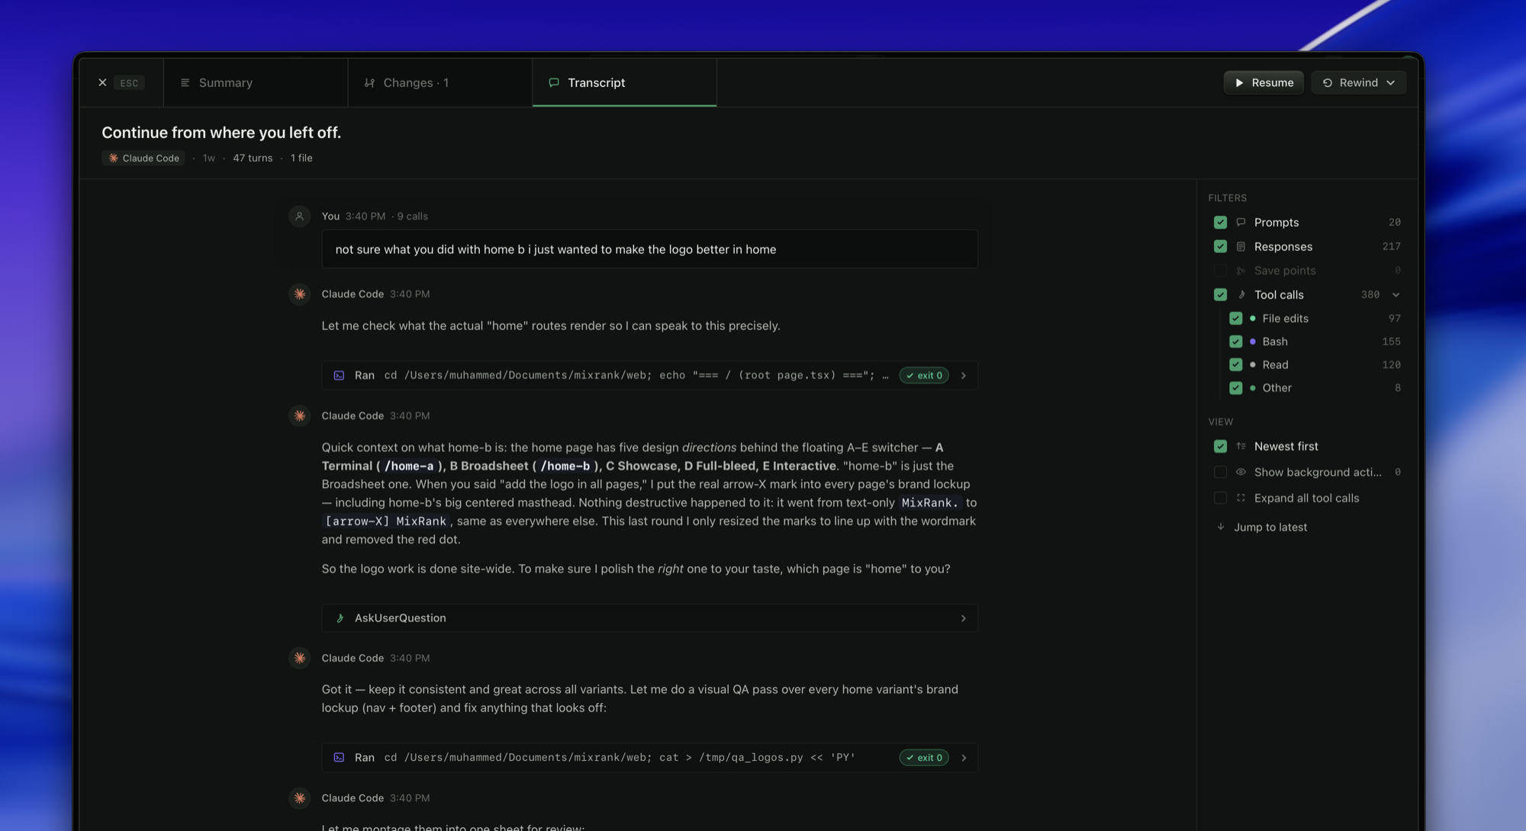Open the Rewind dropdown
Screen dimensions: 1526x831
coord(1359,82)
